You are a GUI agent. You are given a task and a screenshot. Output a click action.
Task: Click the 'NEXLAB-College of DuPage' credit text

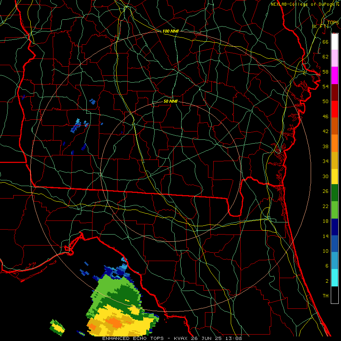[302, 4]
